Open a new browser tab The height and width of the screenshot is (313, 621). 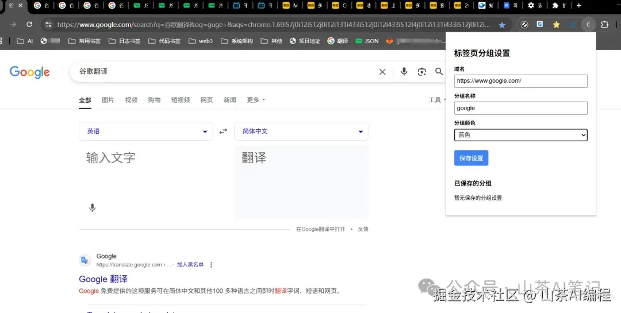579,6
